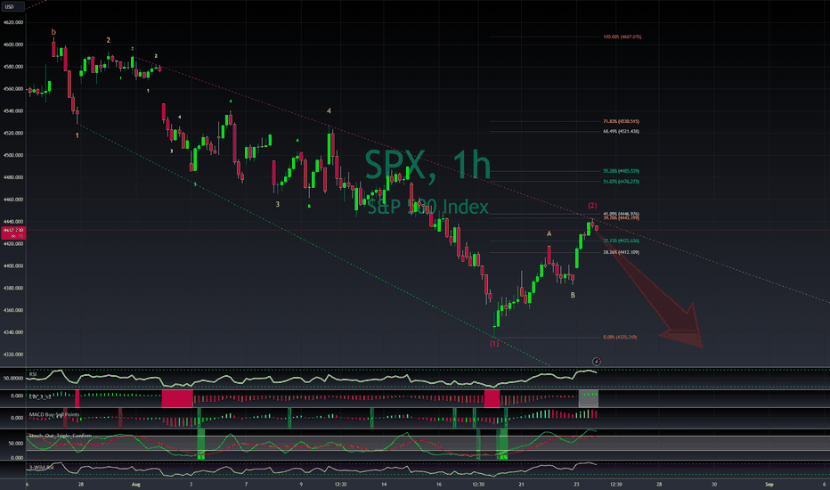Image resolution: width=830 pixels, height=490 pixels.
Task: Click date 23 on the time axis
Action: (576, 484)
